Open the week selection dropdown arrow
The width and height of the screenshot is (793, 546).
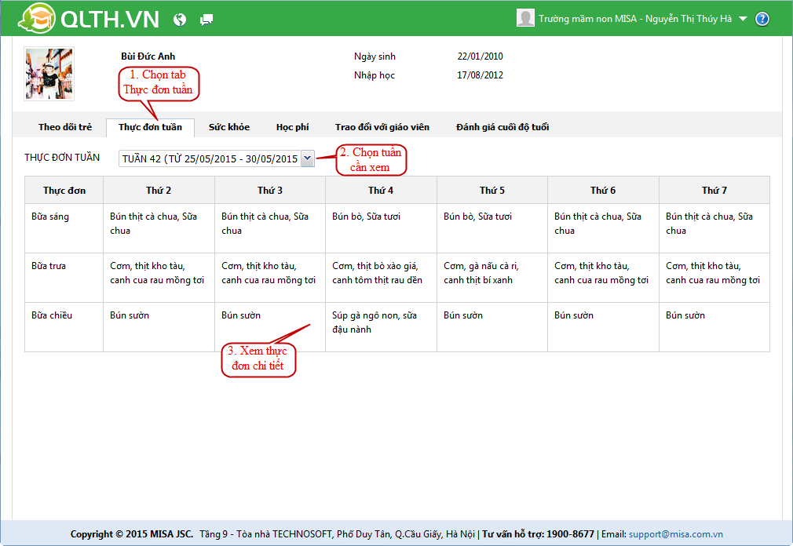308,158
